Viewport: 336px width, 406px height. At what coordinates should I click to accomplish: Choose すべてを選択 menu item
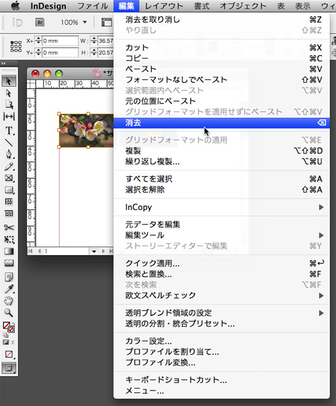click(x=222, y=179)
